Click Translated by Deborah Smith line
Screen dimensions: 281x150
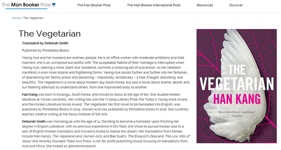(x=45, y=43)
